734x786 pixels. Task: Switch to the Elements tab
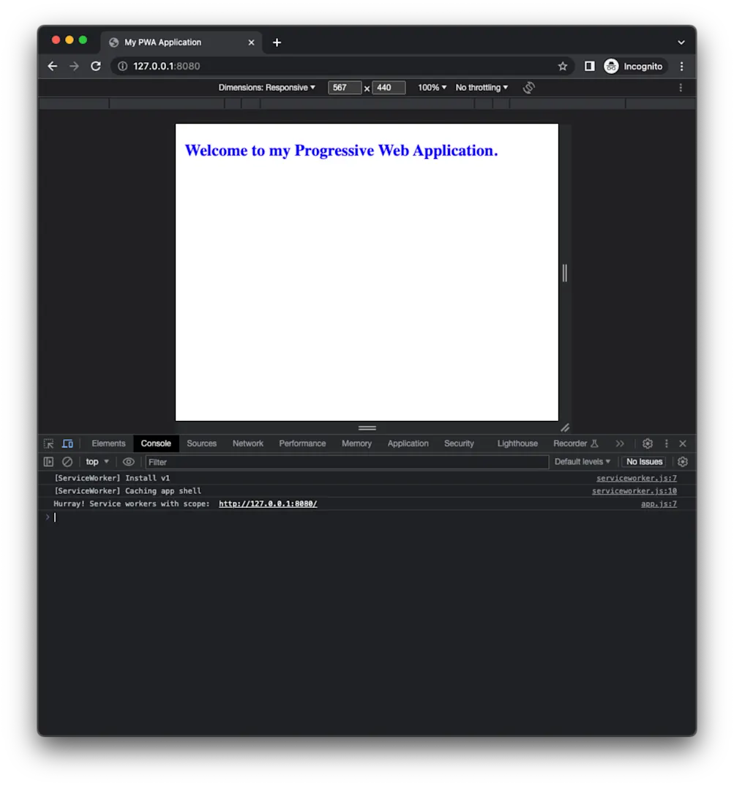pyautogui.click(x=108, y=443)
